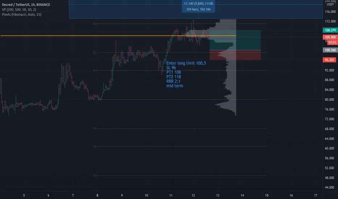Click the red 105.500 current price label
338x199 pixels.
(x=330, y=37)
